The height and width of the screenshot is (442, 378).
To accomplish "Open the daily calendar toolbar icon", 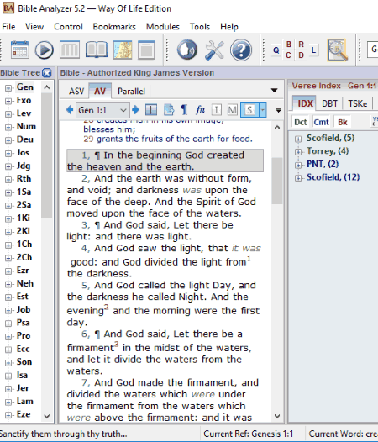I will point(19,50).
